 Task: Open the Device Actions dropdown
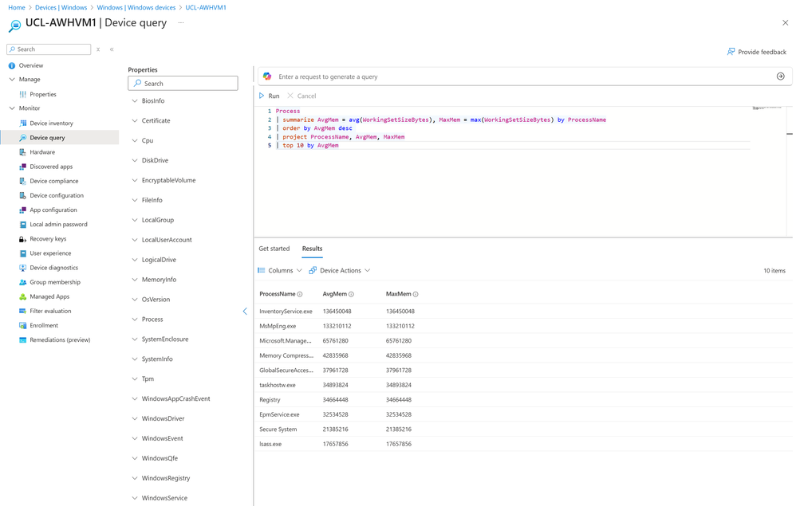pyautogui.click(x=340, y=270)
